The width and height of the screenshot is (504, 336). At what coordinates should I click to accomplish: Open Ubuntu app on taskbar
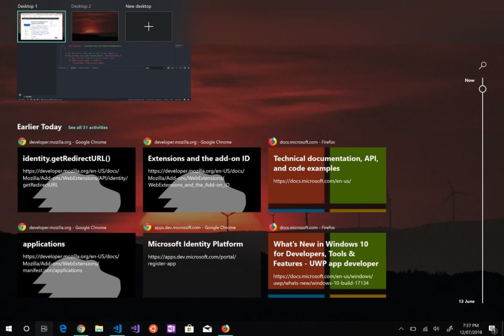(153, 328)
